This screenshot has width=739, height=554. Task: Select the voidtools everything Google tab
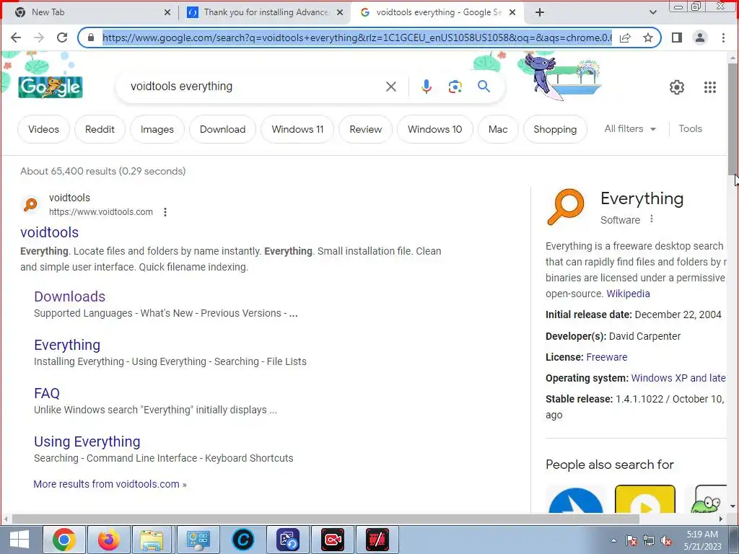[x=437, y=12]
